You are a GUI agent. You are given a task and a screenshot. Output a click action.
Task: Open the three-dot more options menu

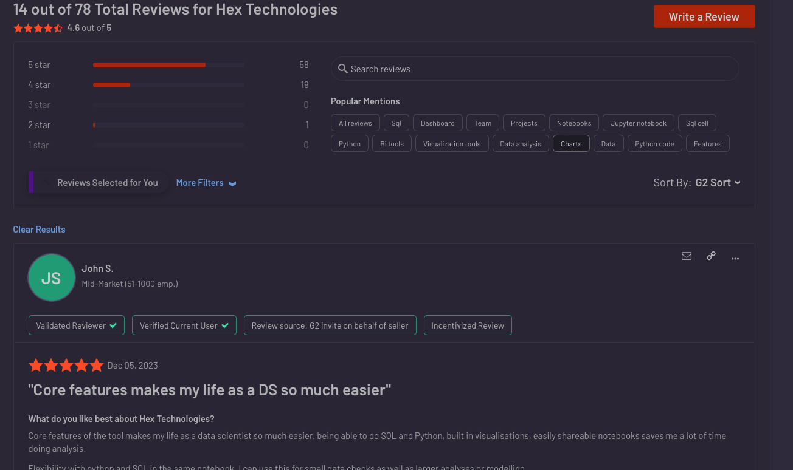pos(735,258)
